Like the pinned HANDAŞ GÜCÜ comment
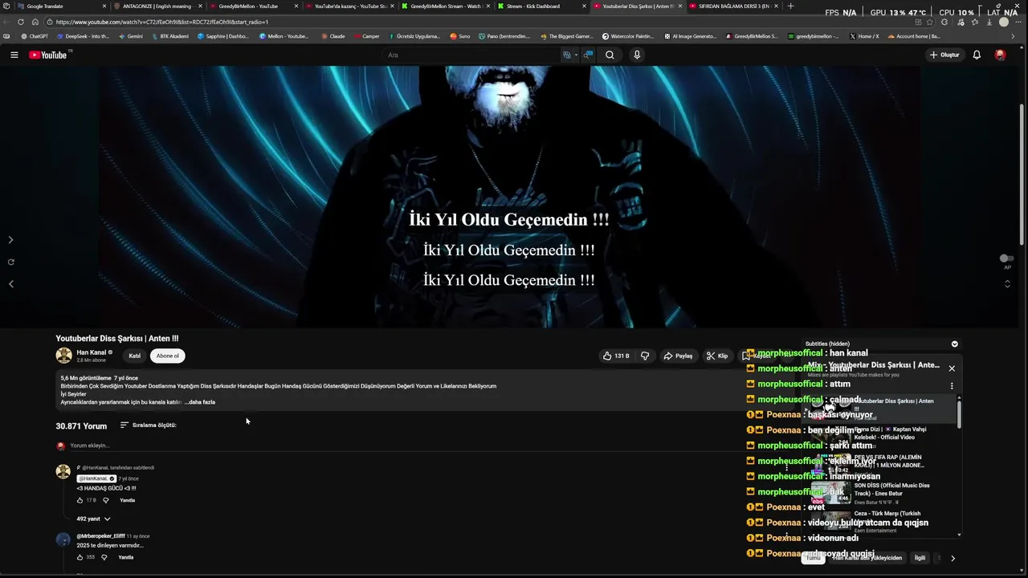Viewport: 1028px width, 578px height. (80, 500)
